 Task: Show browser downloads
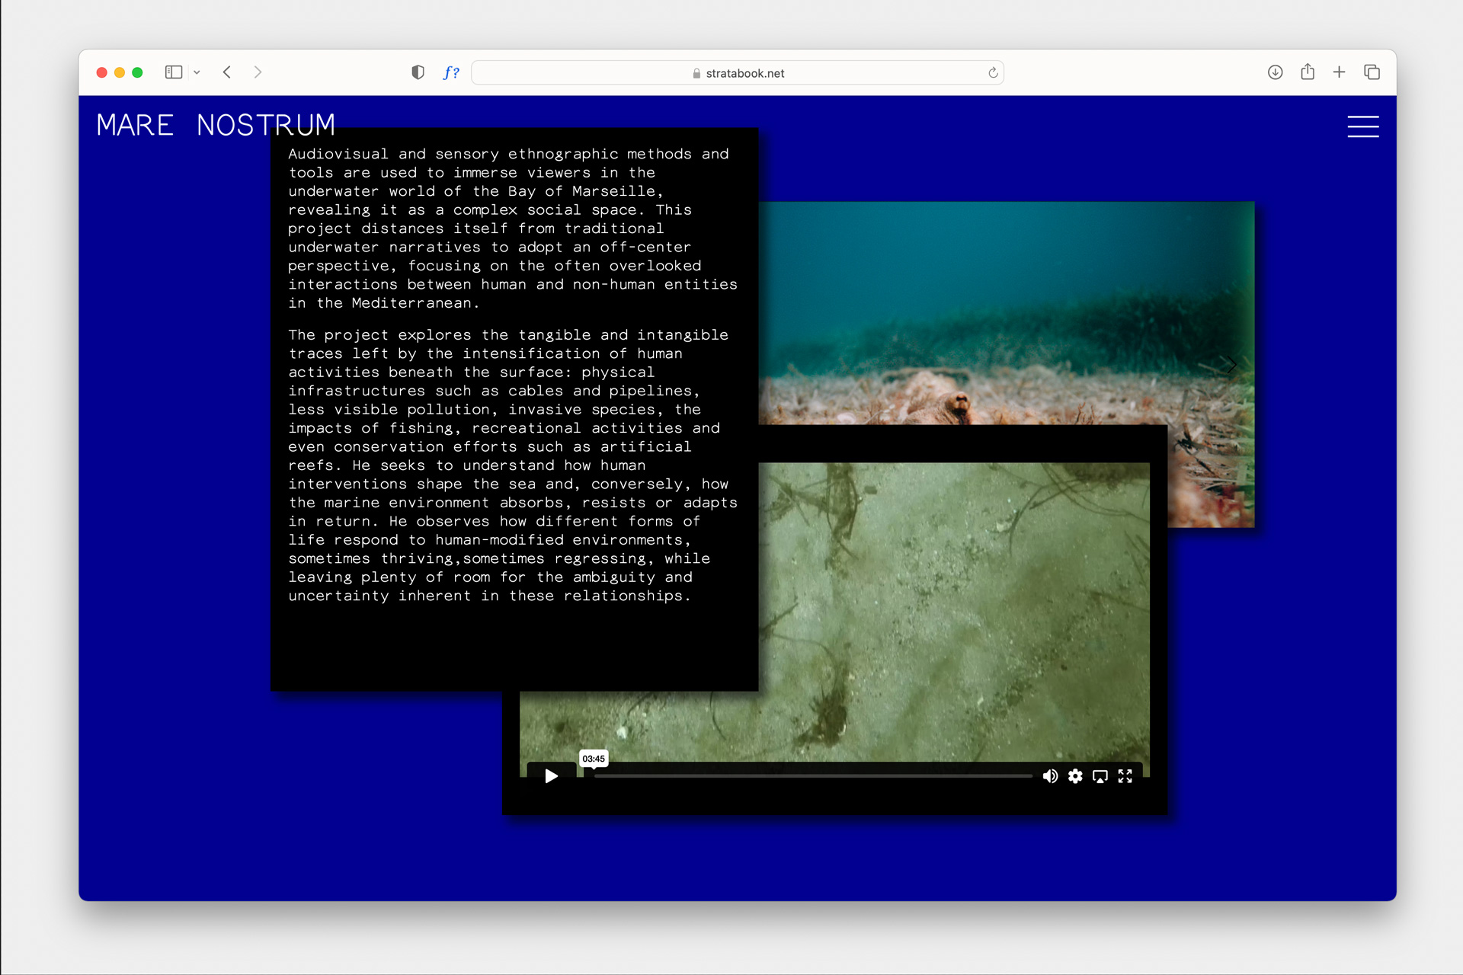1275,72
